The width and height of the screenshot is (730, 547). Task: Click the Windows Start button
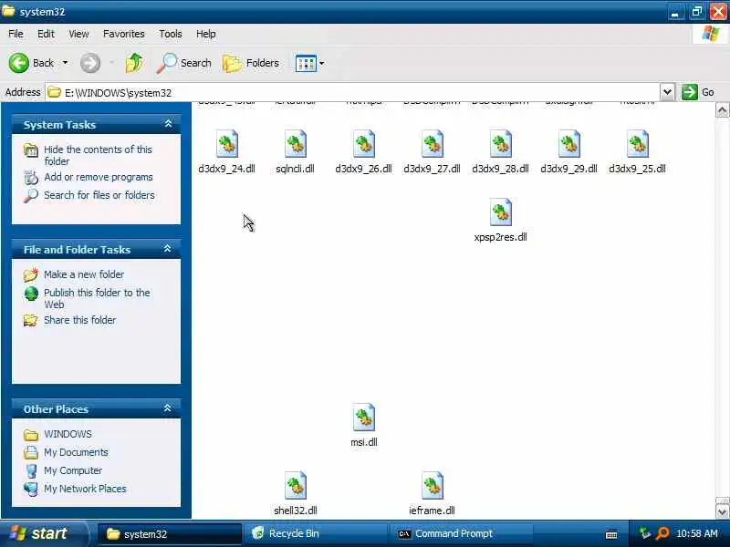click(43, 533)
